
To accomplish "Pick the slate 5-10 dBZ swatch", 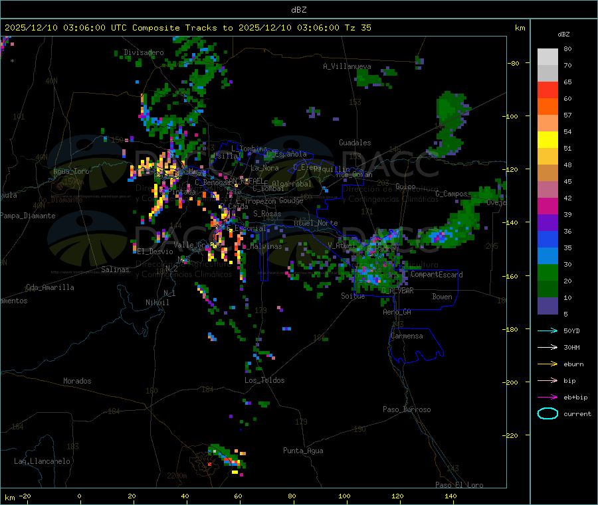I will pos(548,306).
